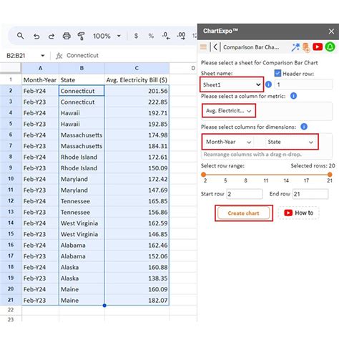Click the selection fill handle below column B

coord(104,306)
